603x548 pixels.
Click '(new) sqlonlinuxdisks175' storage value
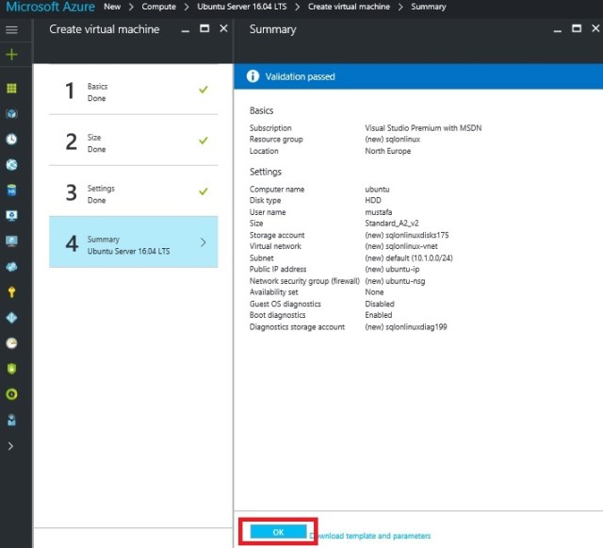406,235
